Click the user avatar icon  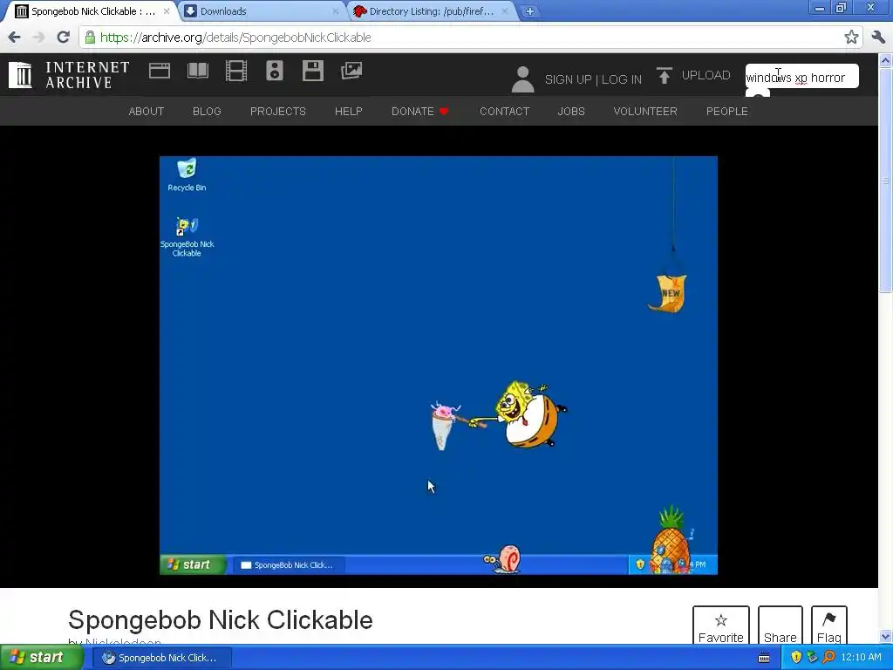click(x=522, y=79)
